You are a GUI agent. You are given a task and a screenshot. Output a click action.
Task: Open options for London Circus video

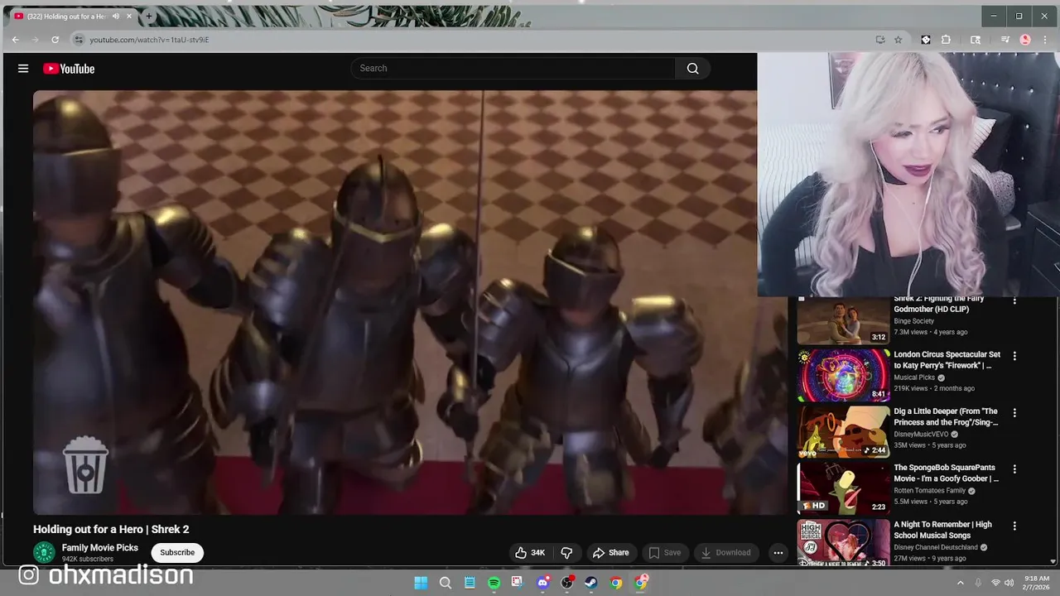click(x=1014, y=356)
